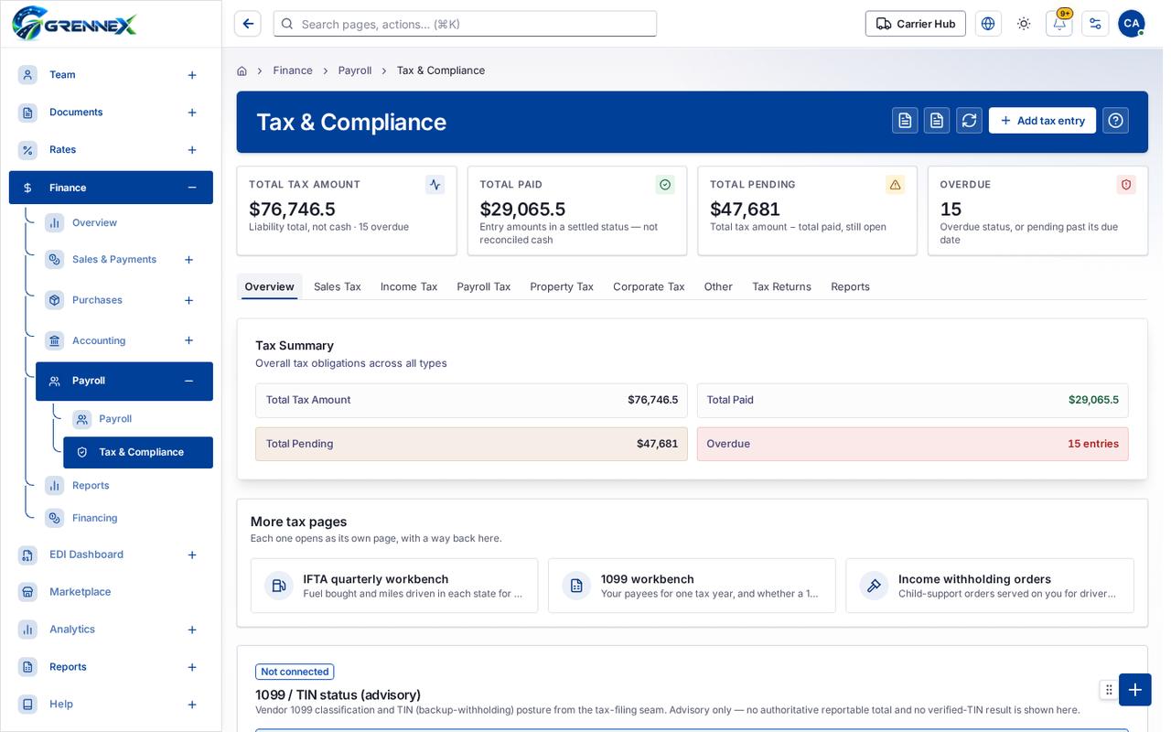Image resolution: width=1171 pixels, height=732 pixels.
Task: Refresh the tax data with the refresh icon
Action: [x=969, y=121]
